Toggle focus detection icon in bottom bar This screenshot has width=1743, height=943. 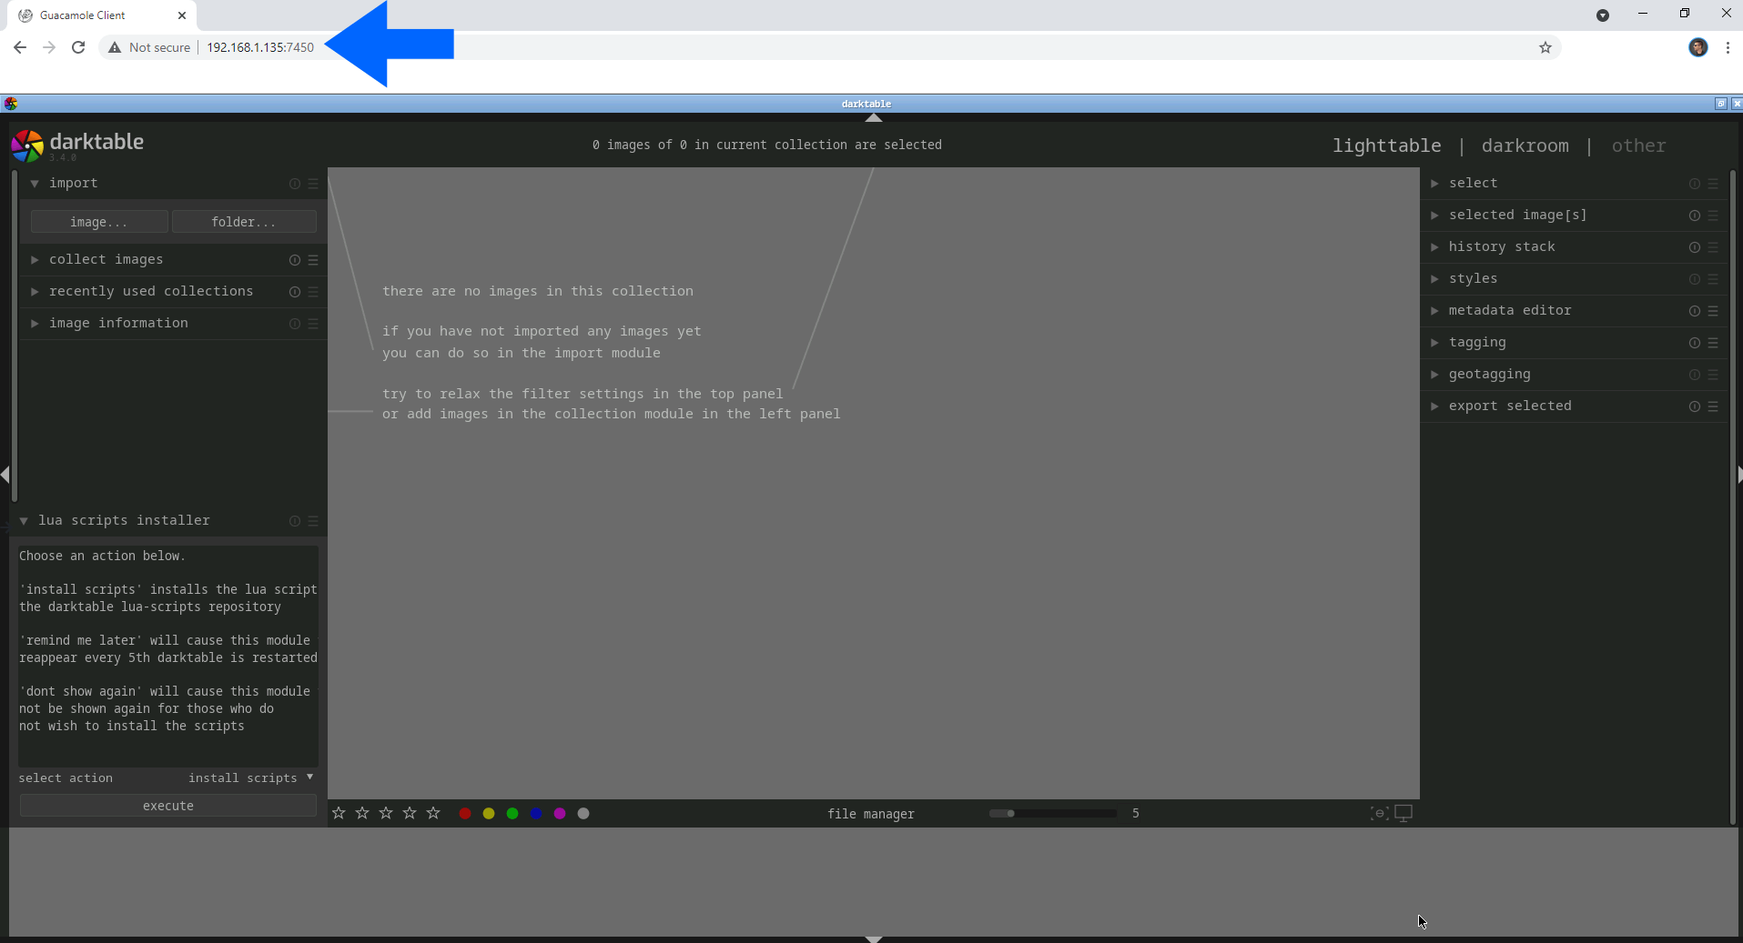coord(1380,813)
